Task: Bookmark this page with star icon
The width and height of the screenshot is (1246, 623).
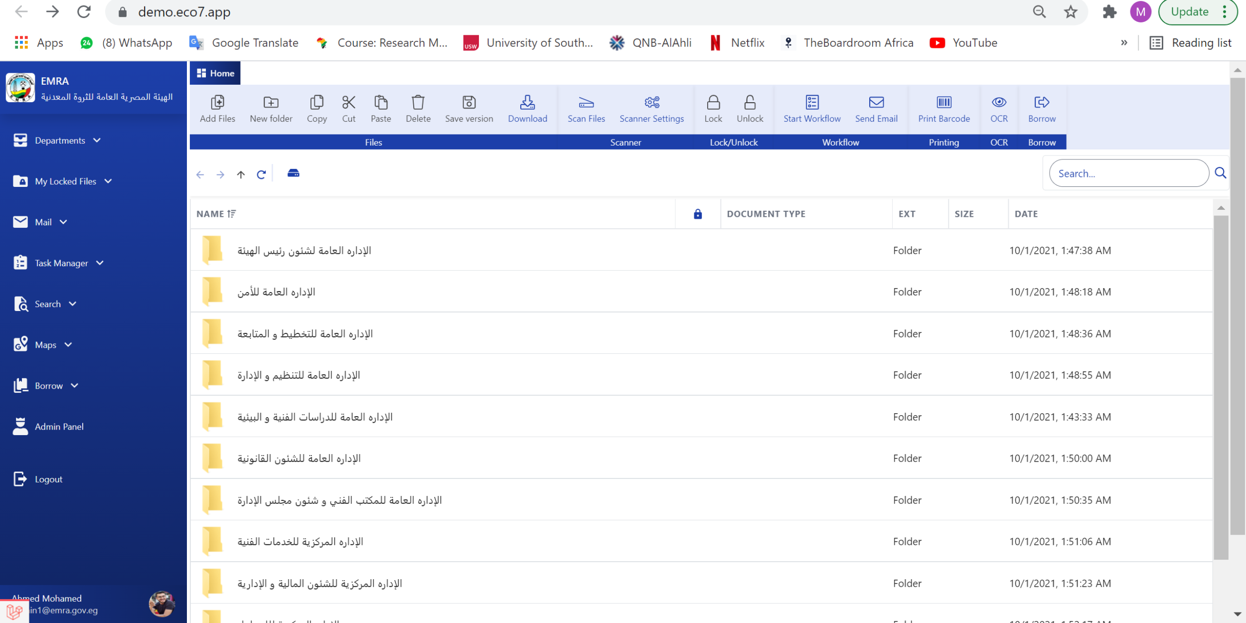Action: click(1070, 12)
